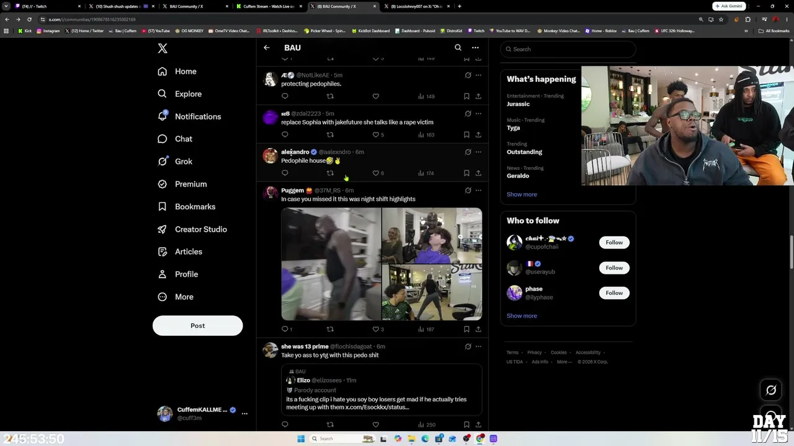Image resolution: width=794 pixels, height=446 pixels.
Task: Like the post by @NotLIkeAE
Action: coord(375,96)
